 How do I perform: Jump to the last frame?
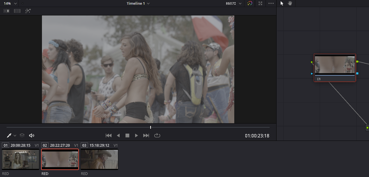pyautogui.click(x=146, y=136)
